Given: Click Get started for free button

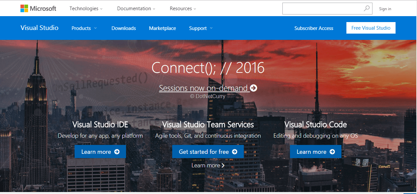Looking at the screenshot, I should click(x=208, y=152).
